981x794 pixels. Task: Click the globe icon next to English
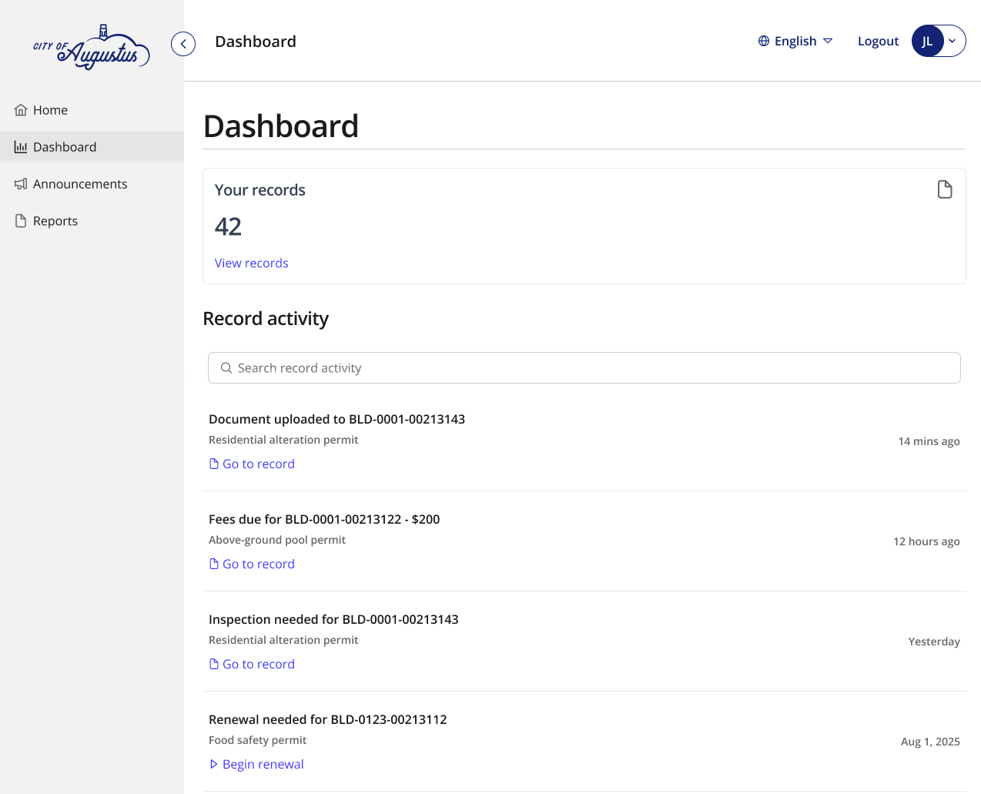(763, 41)
